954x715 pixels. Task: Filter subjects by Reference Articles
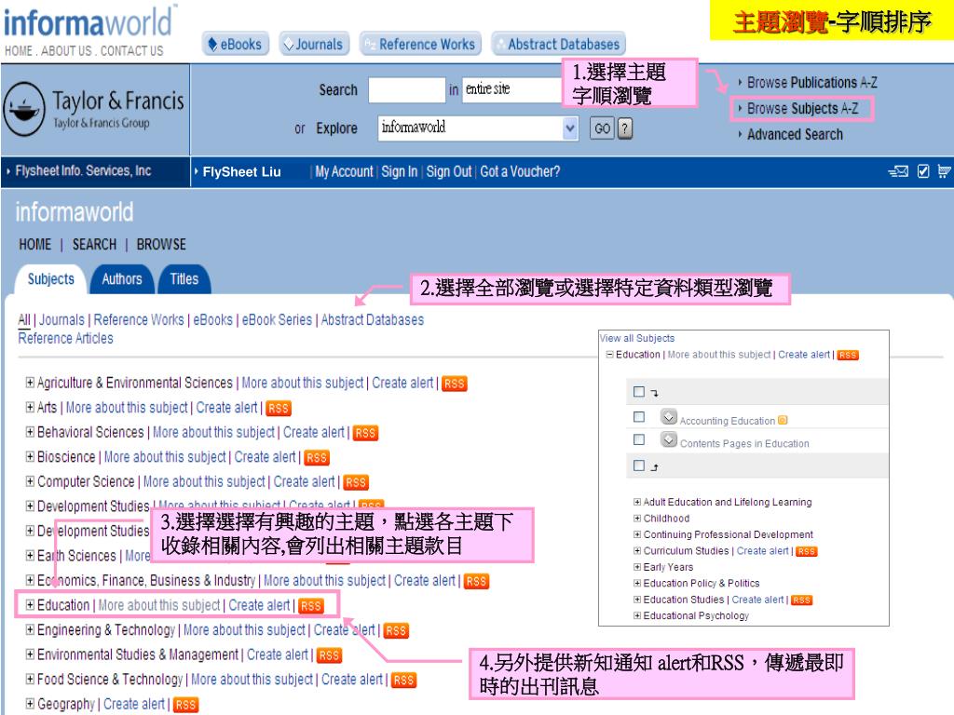coord(65,338)
